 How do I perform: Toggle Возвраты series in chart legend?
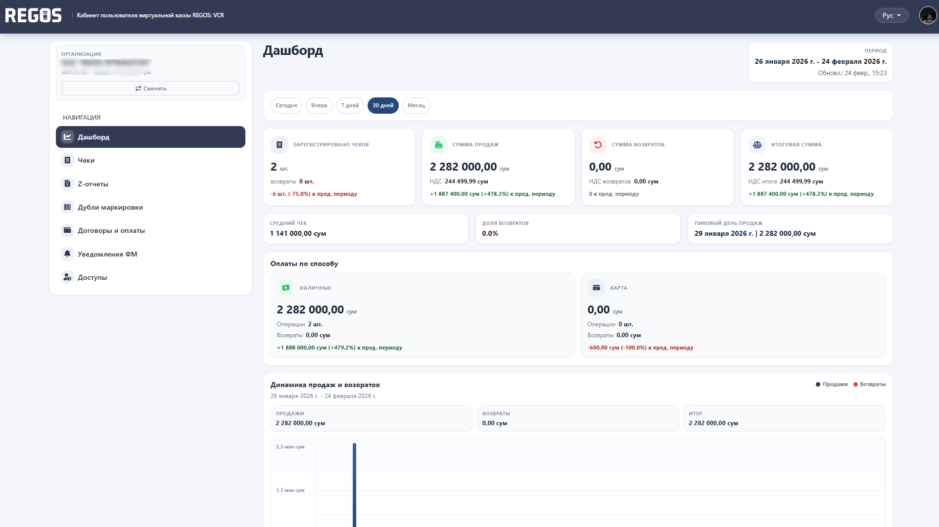[x=869, y=385]
